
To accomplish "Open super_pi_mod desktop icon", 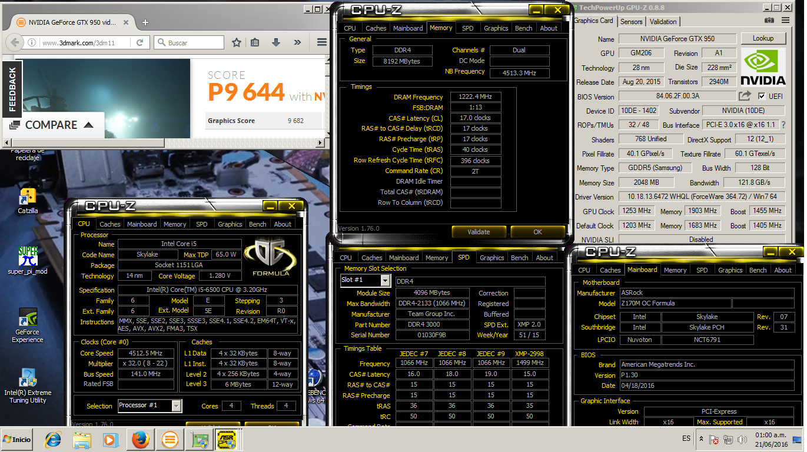I will (x=28, y=260).
